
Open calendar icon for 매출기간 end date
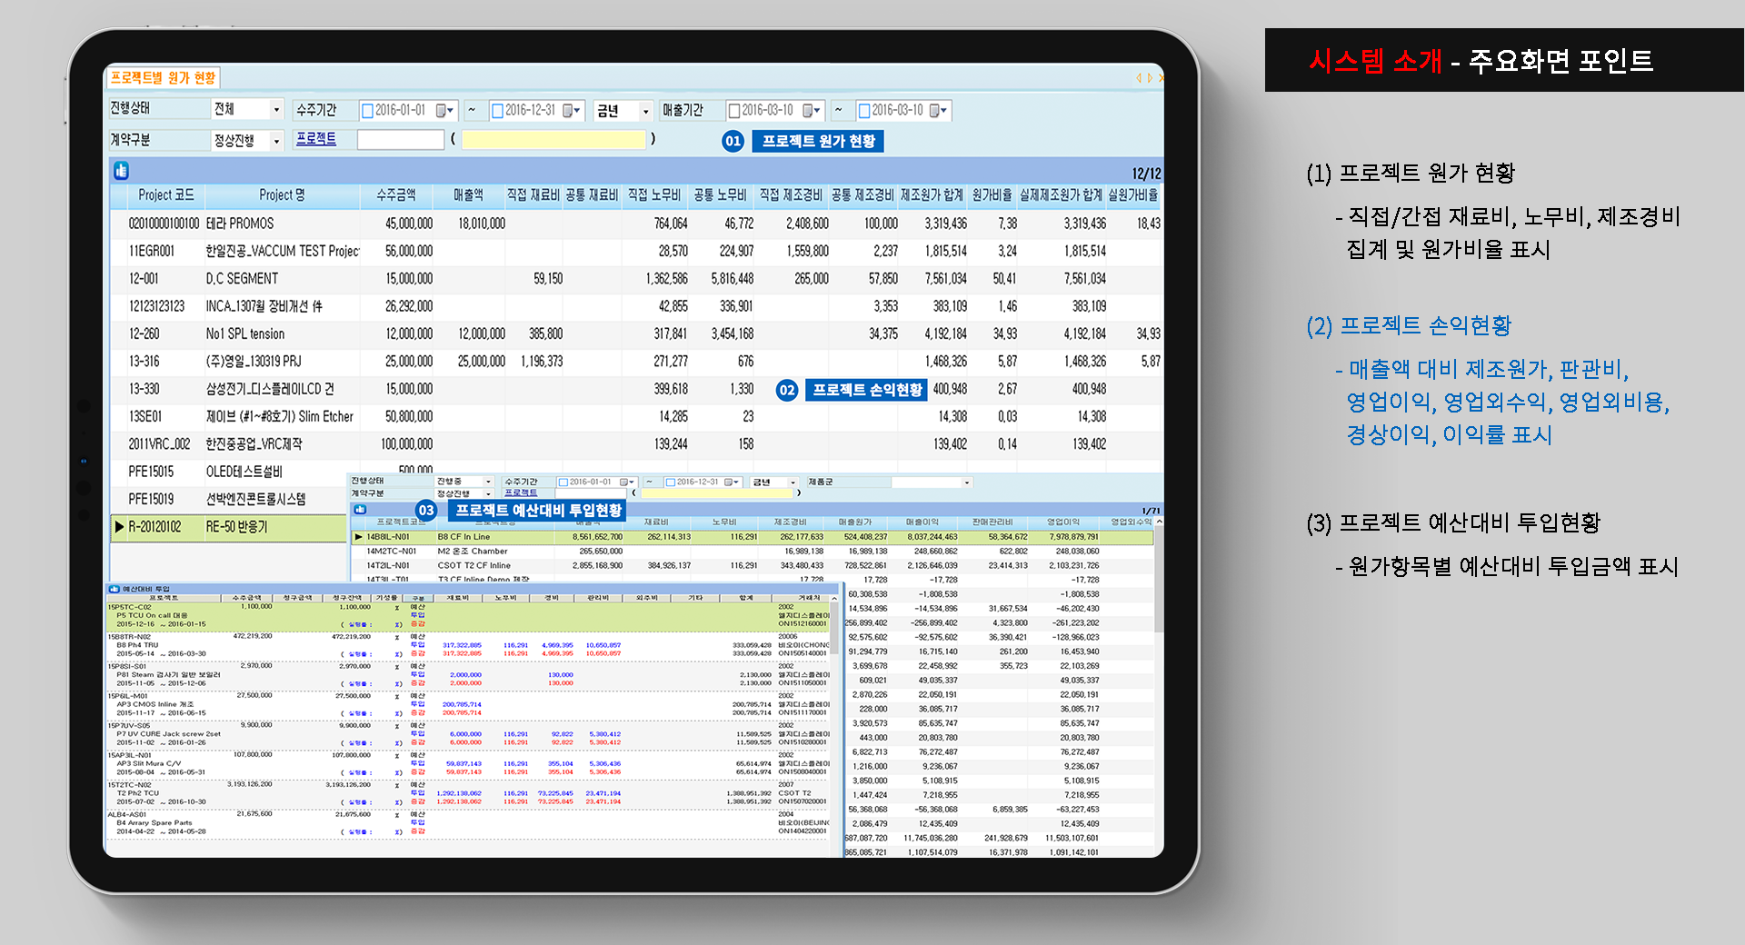click(x=939, y=111)
